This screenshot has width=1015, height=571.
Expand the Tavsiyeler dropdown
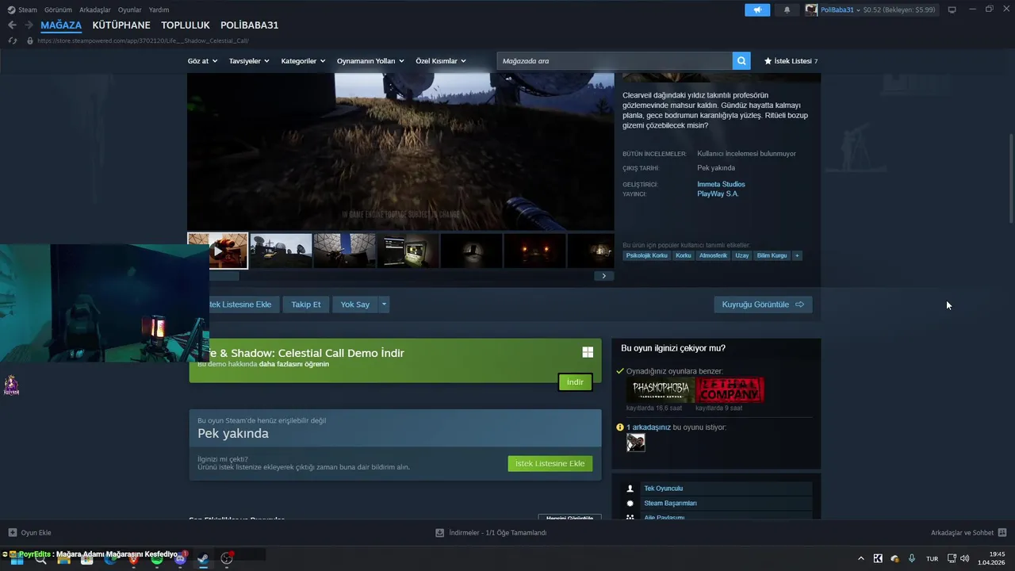click(249, 61)
